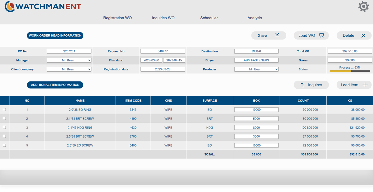Click item name 2.0*38 EG RING
Image resolution: width=374 pixels, height=192 pixels.
[x=80, y=110]
